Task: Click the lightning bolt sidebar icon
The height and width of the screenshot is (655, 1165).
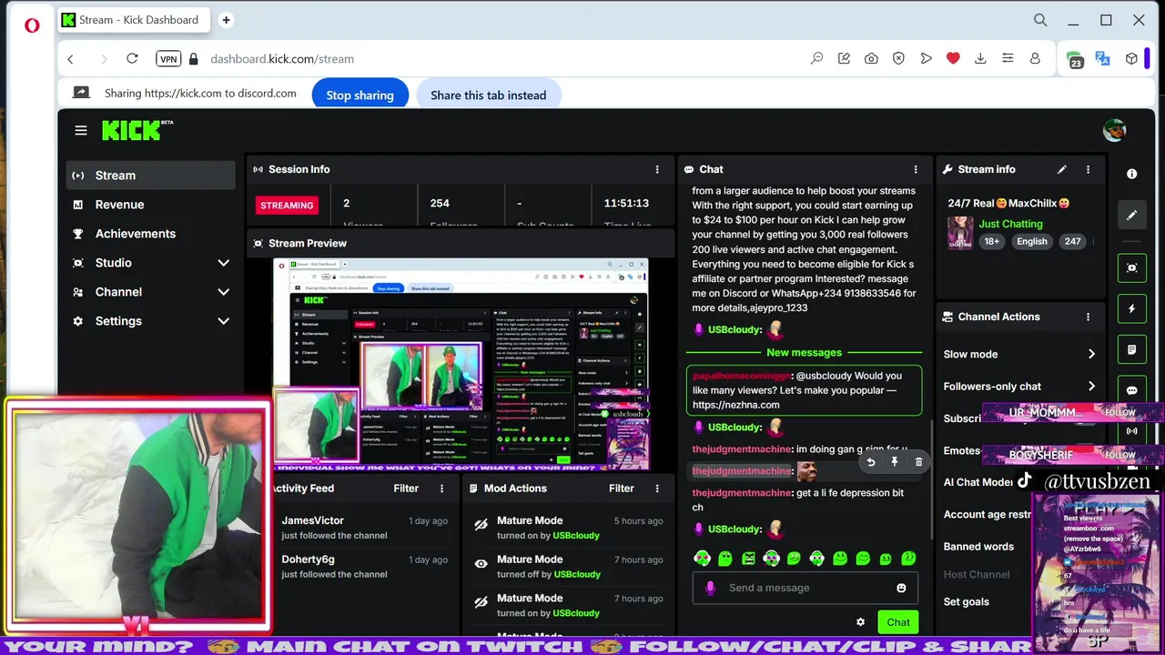Action: [1132, 308]
